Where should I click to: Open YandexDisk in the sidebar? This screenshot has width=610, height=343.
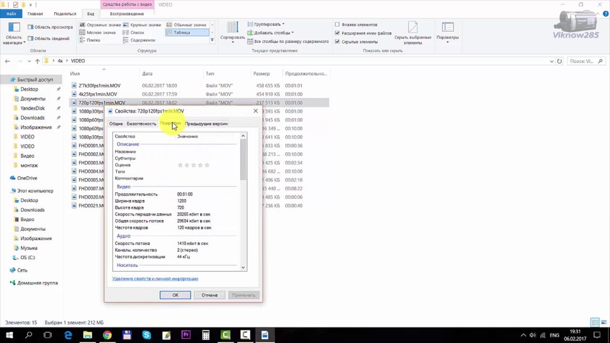[x=32, y=108]
